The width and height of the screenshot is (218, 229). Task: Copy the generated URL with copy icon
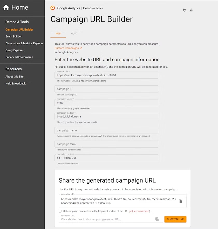[181, 201]
